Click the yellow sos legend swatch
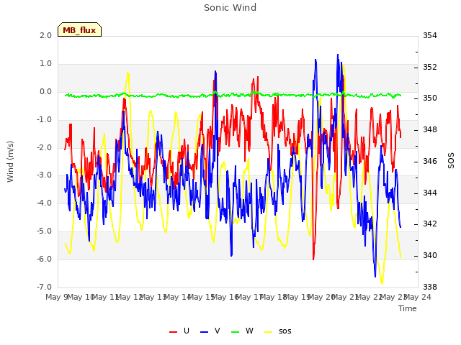 (268, 332)
